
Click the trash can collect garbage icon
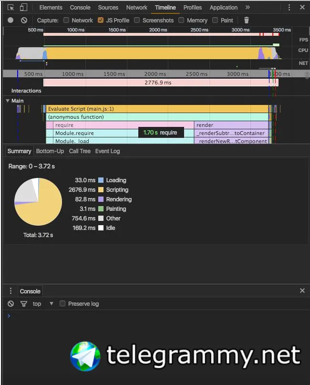click(247, 20)
